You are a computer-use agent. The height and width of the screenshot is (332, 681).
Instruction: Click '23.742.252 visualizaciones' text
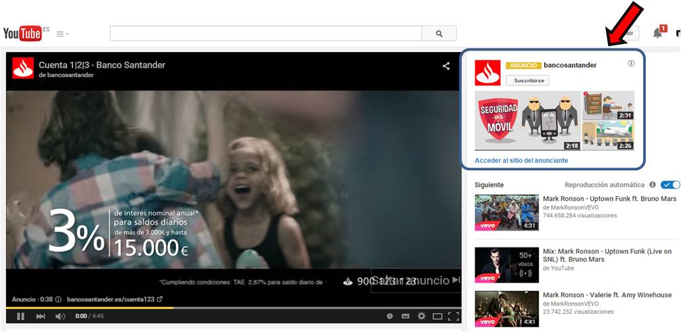tap(578, 312)
